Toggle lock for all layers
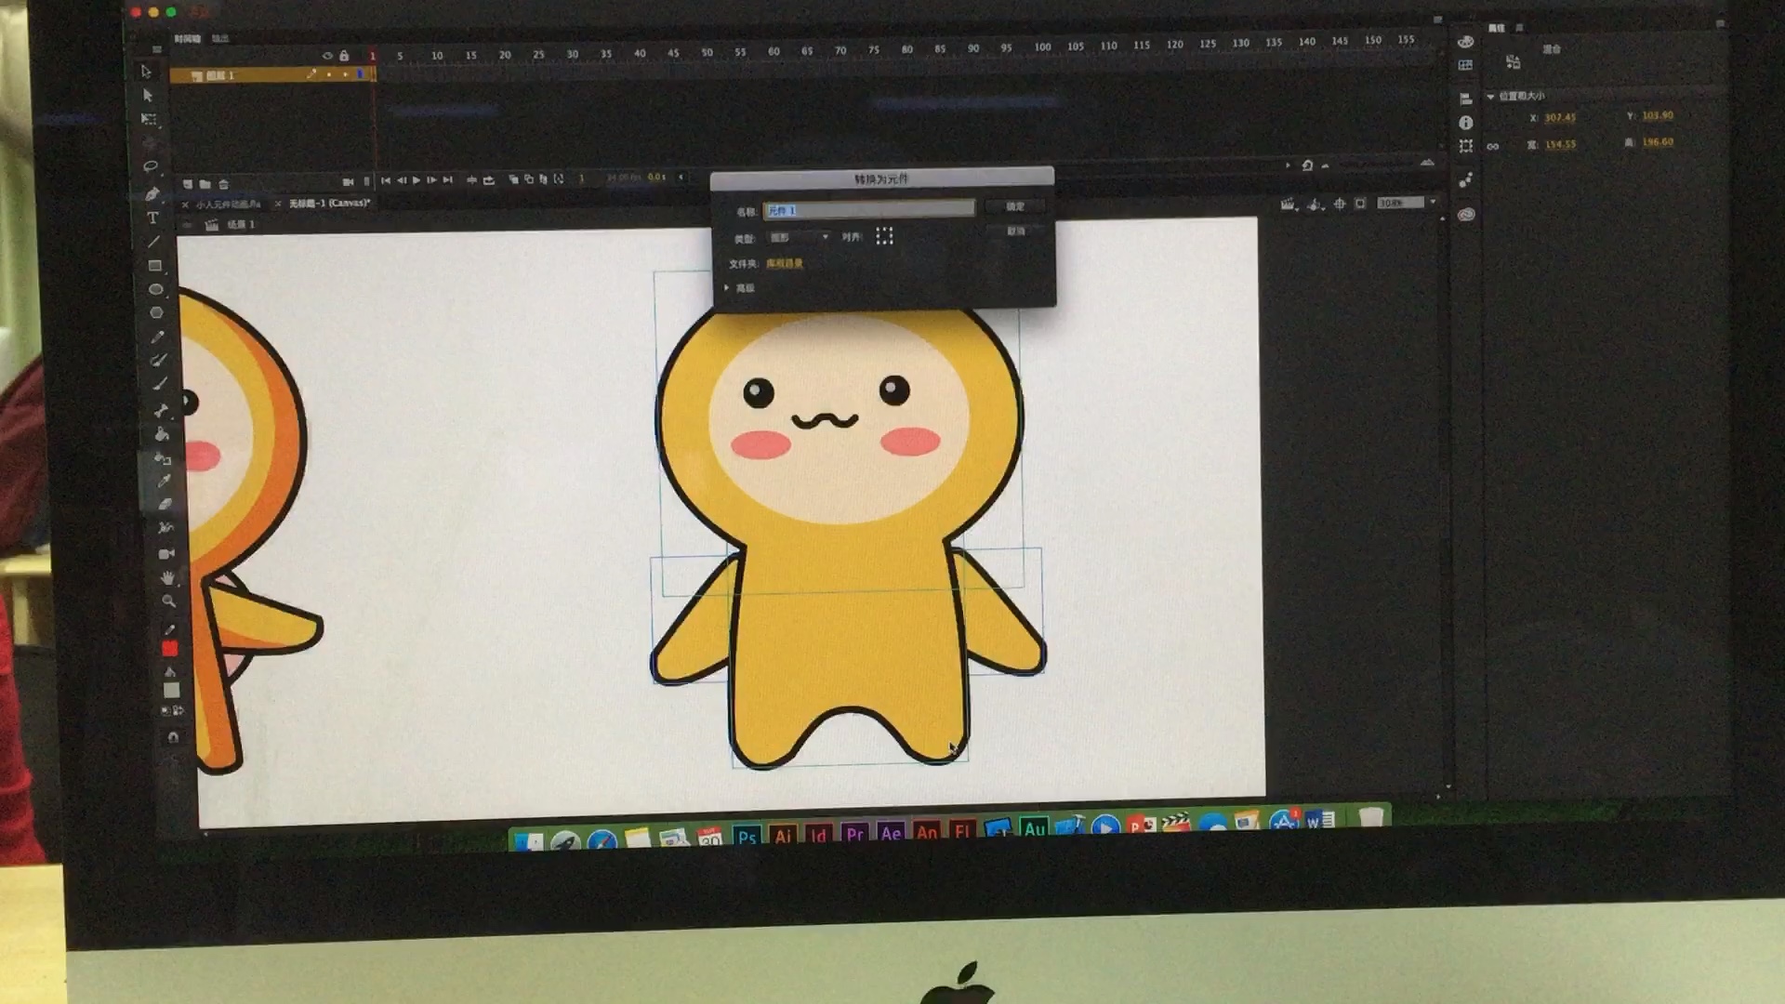This screenshot has width=1785, height=1004. tap(344, 56)
